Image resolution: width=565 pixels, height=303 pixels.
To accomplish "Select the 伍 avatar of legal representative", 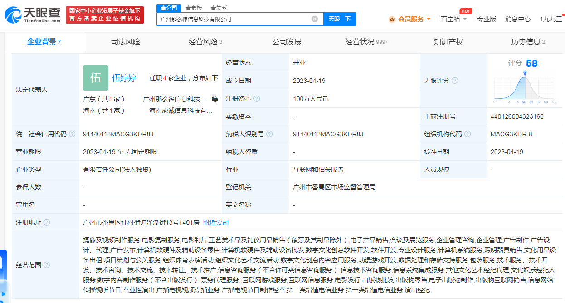I will pyautogui.click(x=96, y=78).
